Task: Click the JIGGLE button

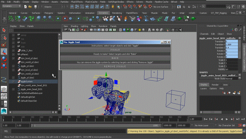Action: (x=115, y=50)
